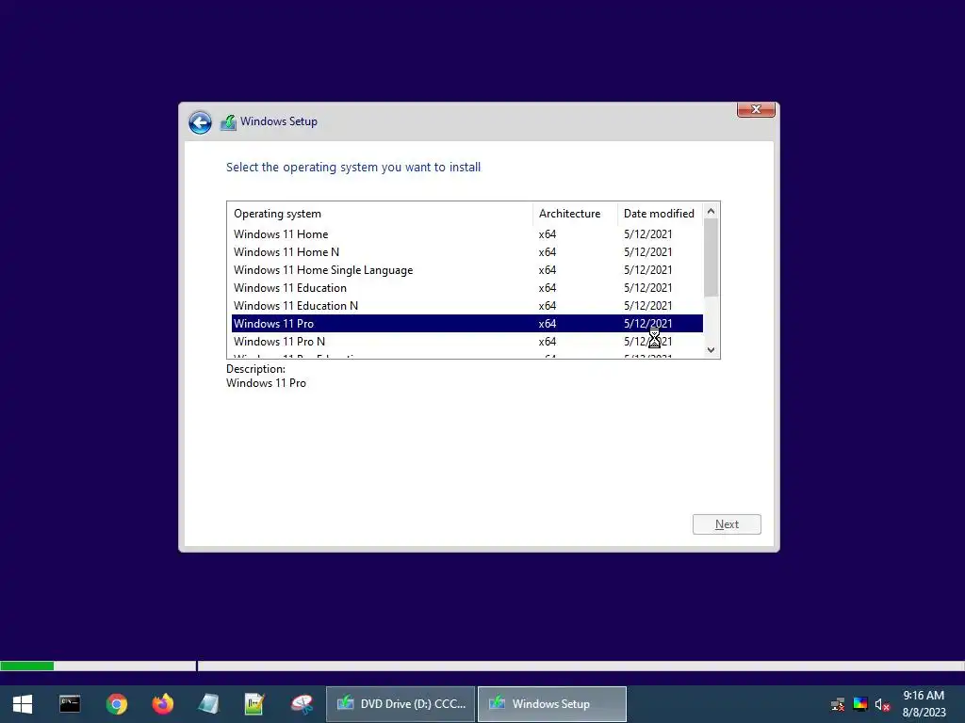Open Command Prompt from the taskbar

(70, 704)
